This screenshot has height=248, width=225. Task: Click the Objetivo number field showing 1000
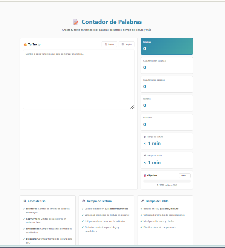pyautogui.click(x=184, y=176)
